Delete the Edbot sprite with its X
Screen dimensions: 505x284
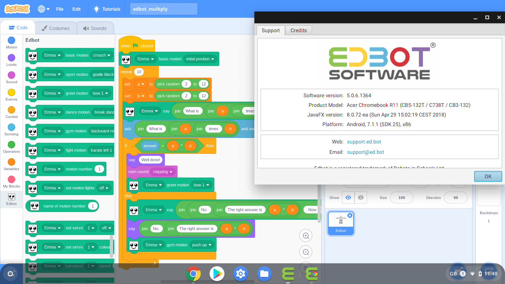[x=350, y=215]
